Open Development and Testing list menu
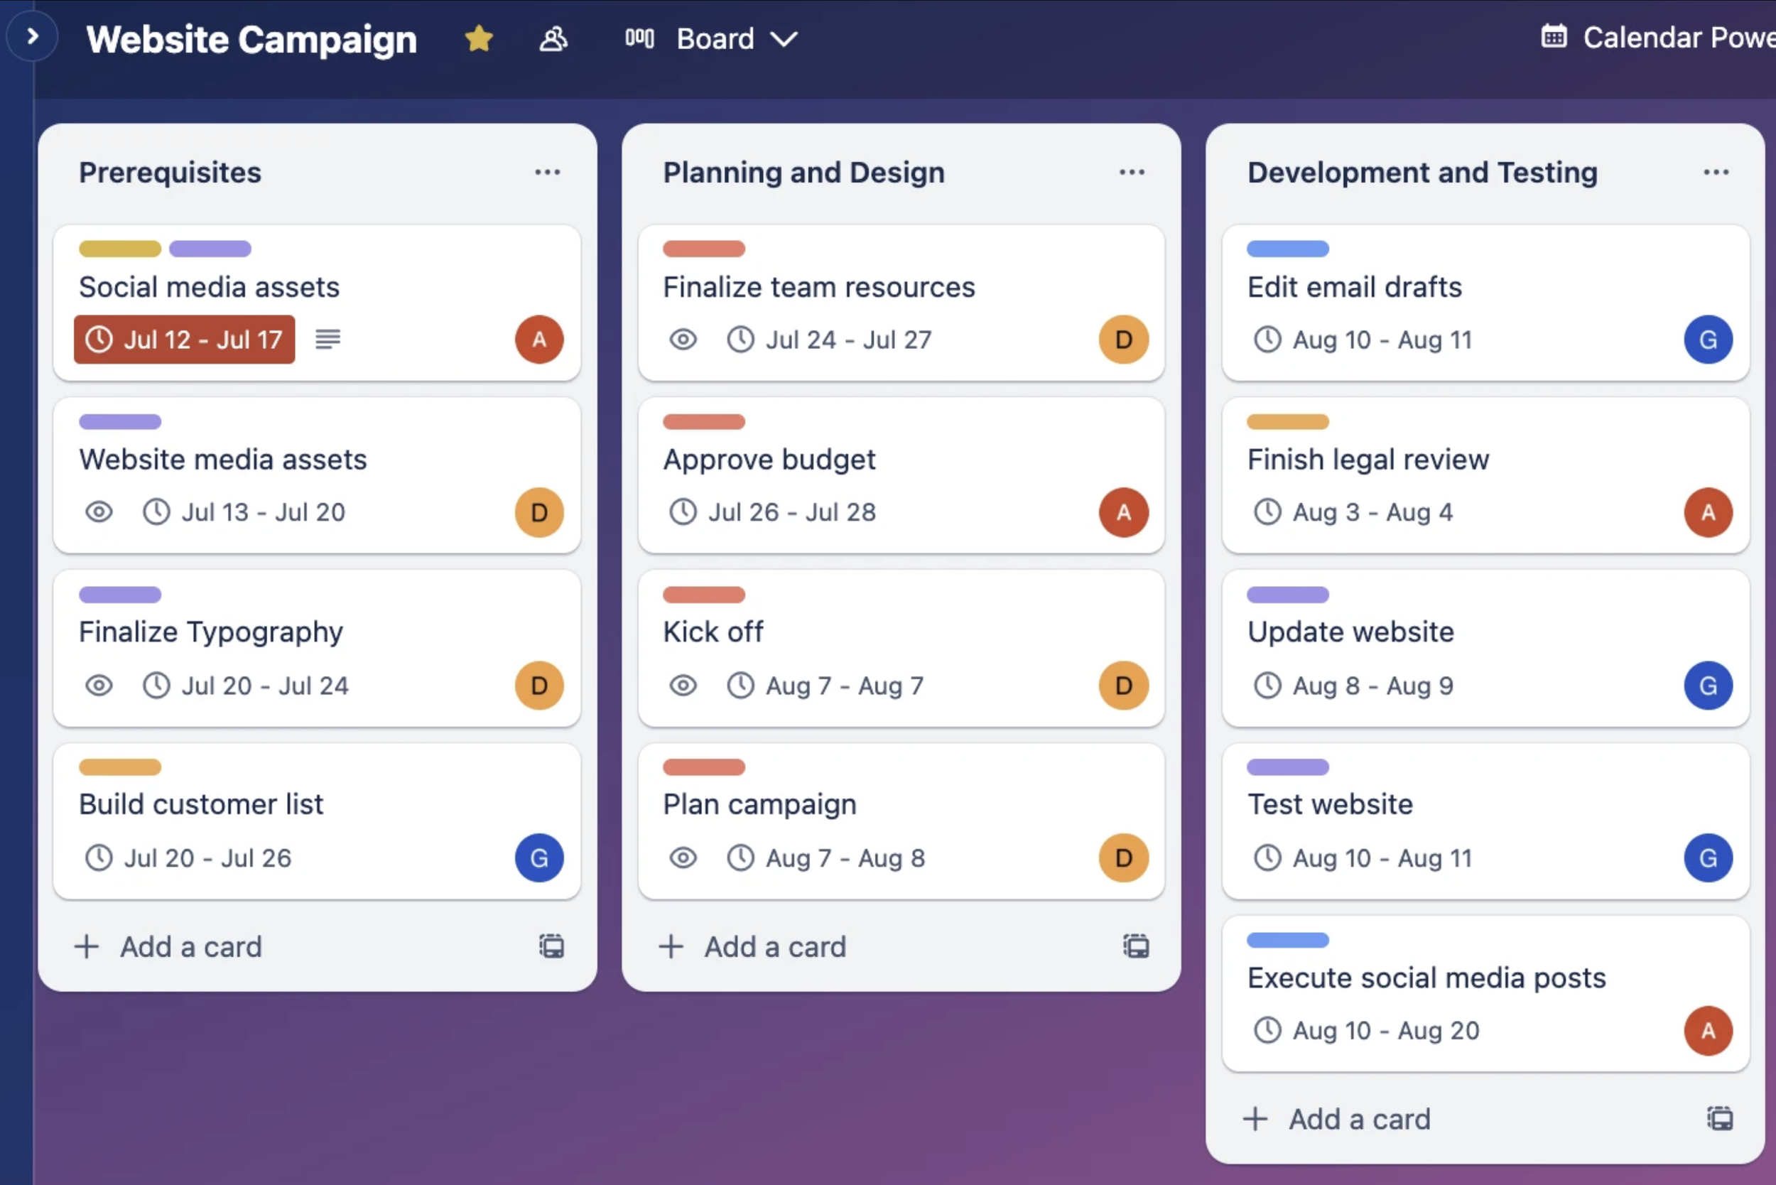 coord(1716,173)
